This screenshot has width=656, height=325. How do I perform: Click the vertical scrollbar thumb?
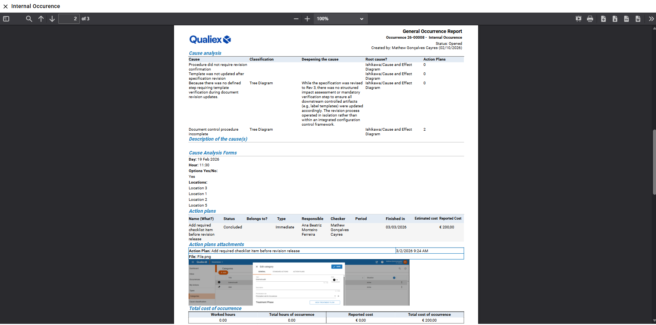(x=654, y=162)
